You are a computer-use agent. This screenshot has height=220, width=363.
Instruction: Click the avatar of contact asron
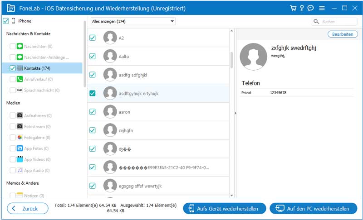click(110, 112)
